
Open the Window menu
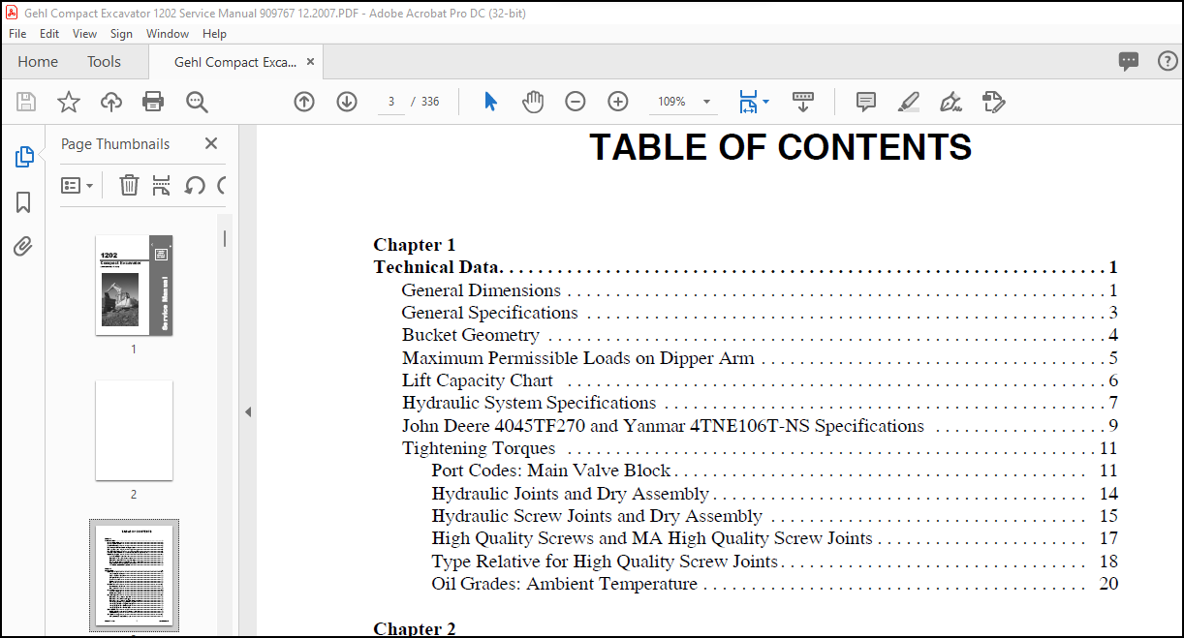coord(168,34)
